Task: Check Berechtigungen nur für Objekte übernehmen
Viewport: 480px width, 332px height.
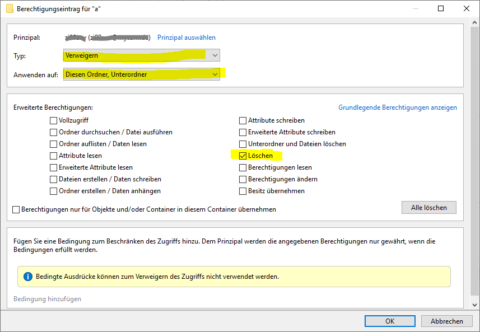Action: [x=16, y=209]
